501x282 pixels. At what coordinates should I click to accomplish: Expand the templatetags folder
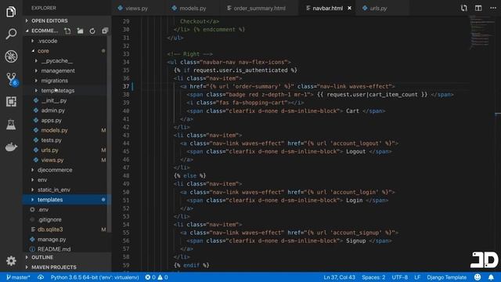(x=57, y=91)
